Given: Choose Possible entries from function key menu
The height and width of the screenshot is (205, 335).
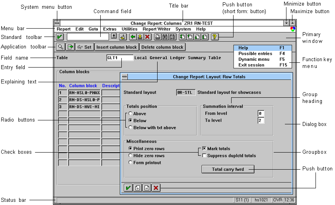Looking at the screenshot, I should point(263,54).
